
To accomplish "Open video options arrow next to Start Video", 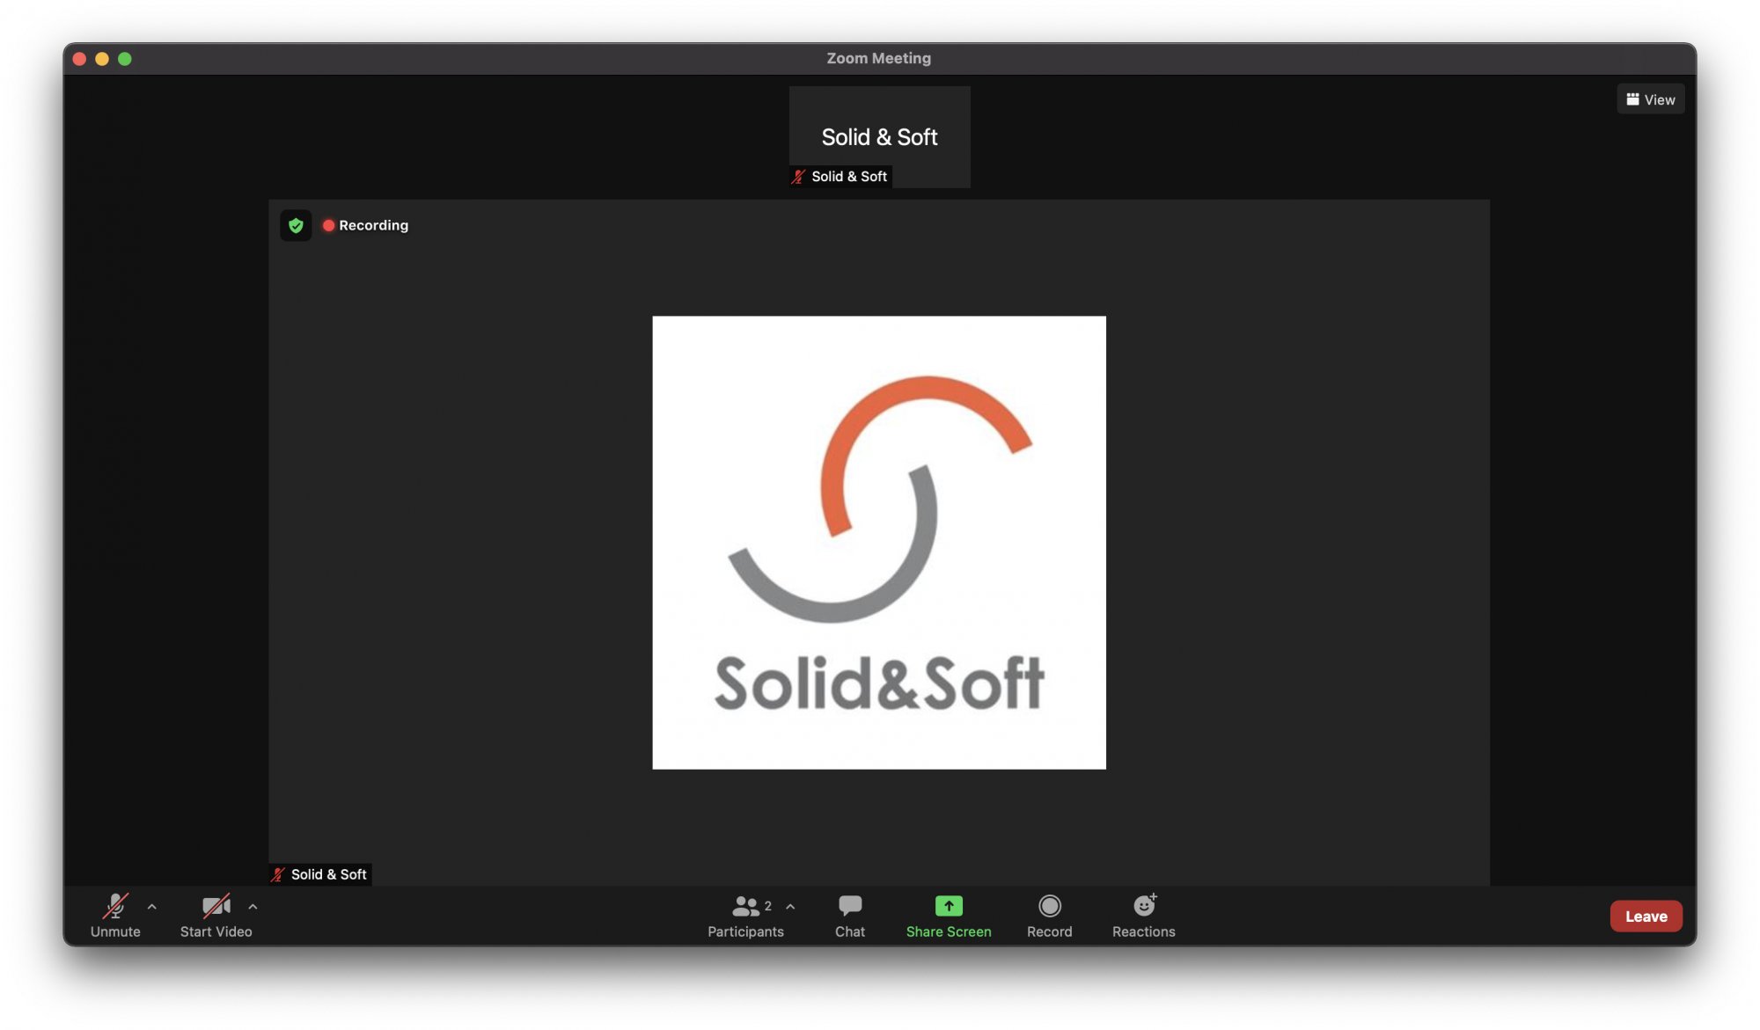I will point(253,906).
